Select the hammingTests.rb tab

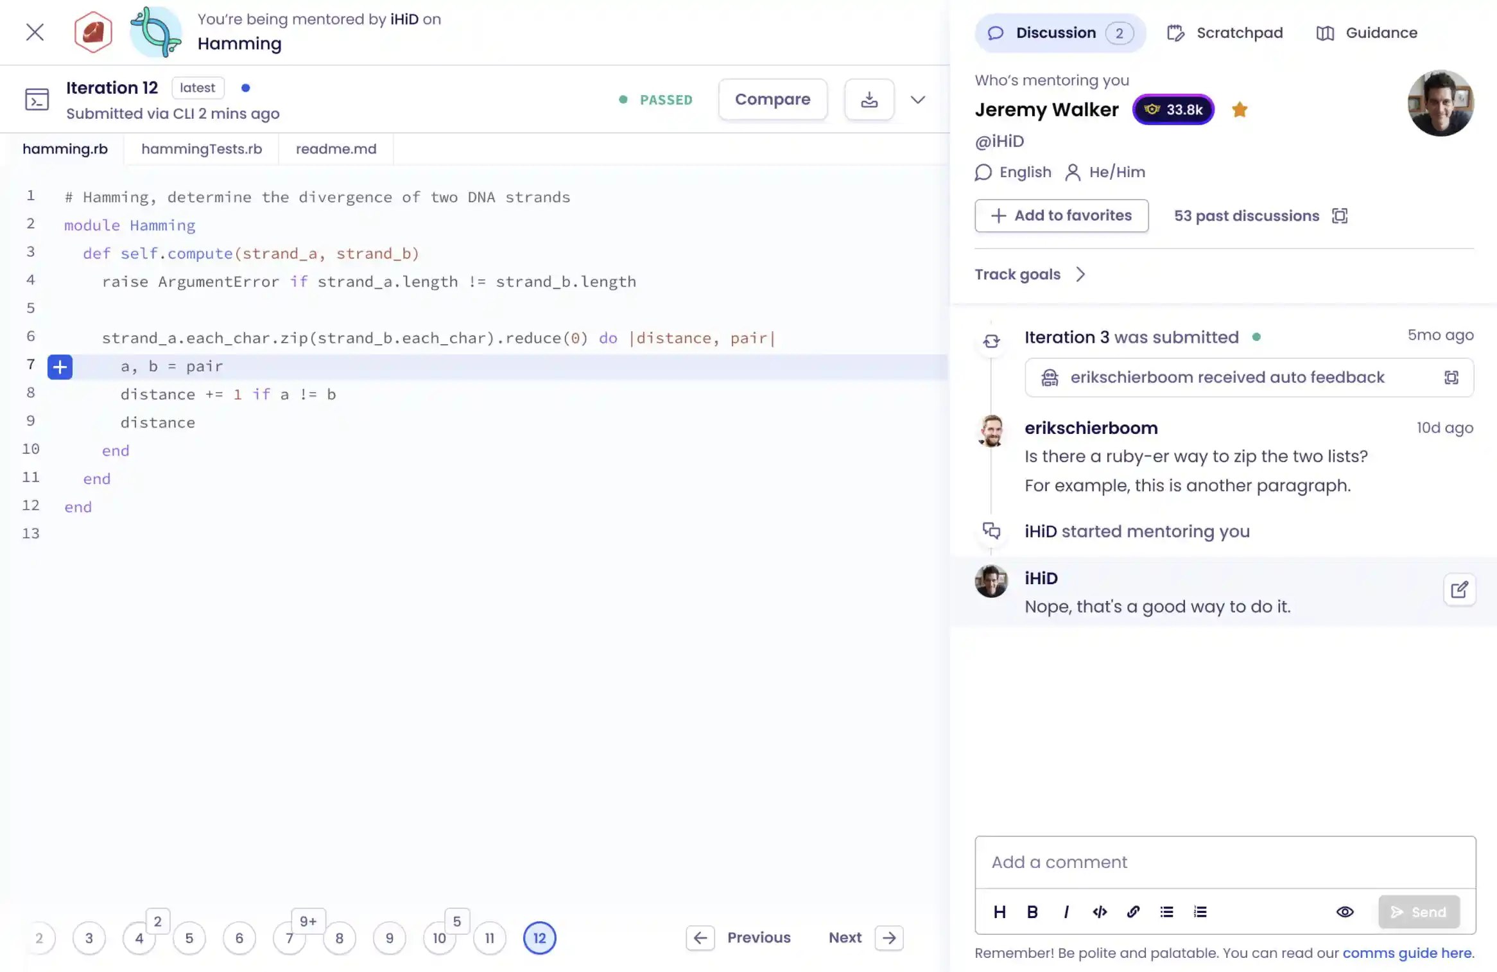point(202,148)
